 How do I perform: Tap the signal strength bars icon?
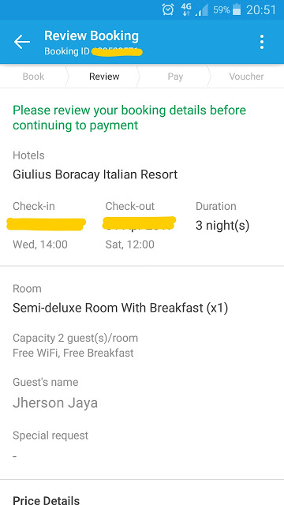pyautogui.click(x=202, y=10)
